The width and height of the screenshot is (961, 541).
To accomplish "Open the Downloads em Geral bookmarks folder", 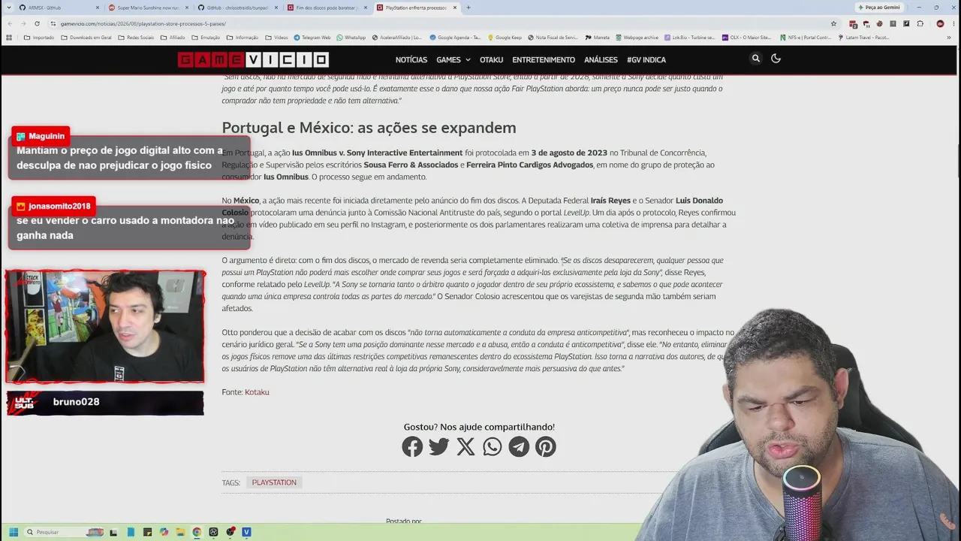I will click(x=86, y=37).
